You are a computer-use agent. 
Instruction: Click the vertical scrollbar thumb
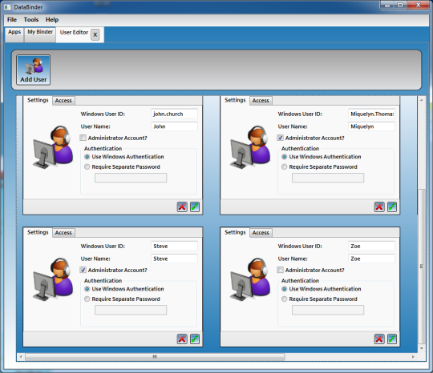(x=422, y=266)
